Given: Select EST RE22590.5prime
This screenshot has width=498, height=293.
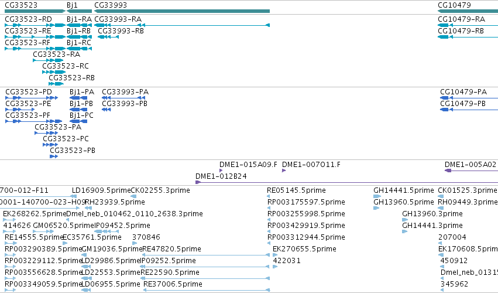Looking at the screenshot, I should [205, 279].
